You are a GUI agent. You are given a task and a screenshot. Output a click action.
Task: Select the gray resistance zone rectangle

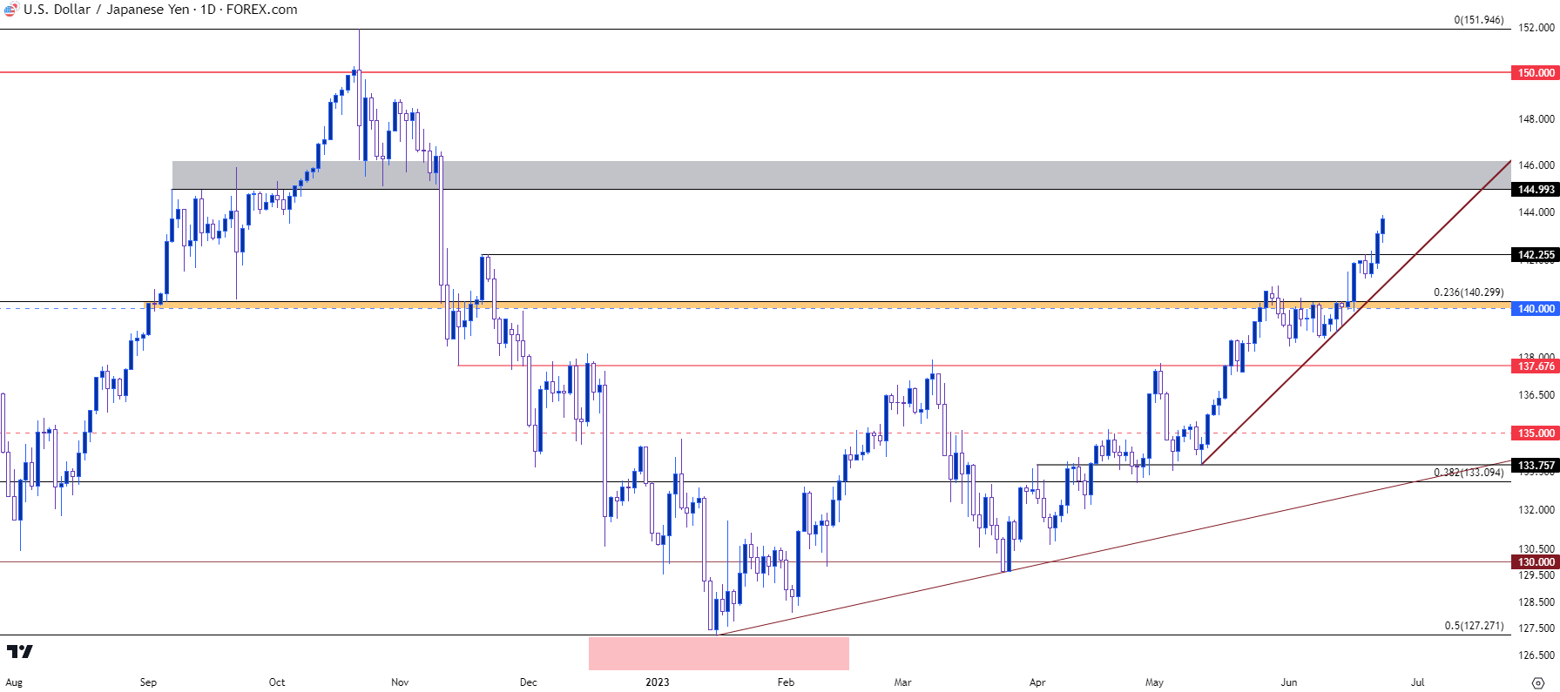click(841, 175)
